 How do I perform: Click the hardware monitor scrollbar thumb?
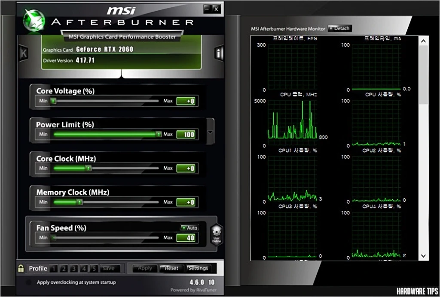[x=423, y=75]
